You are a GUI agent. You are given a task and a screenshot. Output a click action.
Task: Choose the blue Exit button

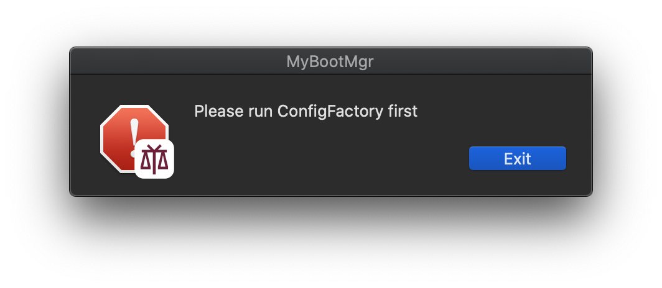click(x=517, y=158)
